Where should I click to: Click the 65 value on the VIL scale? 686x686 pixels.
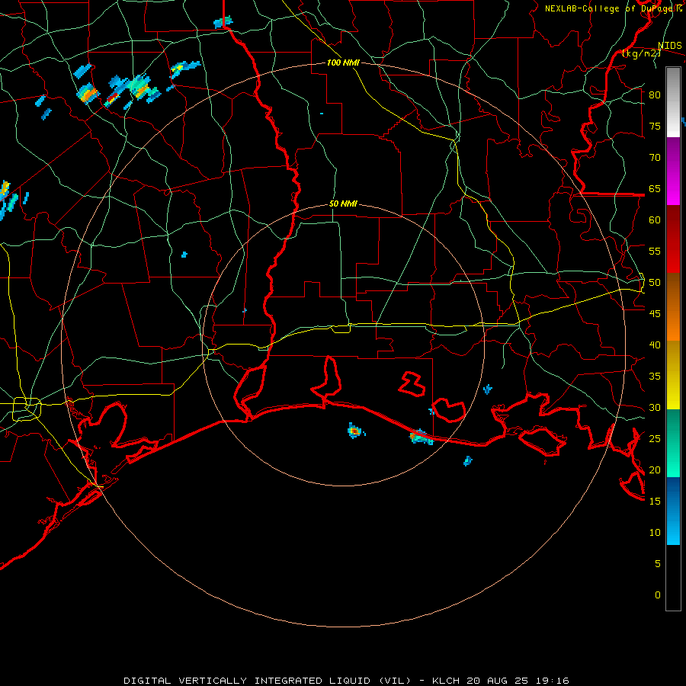[x=655, y=188]
